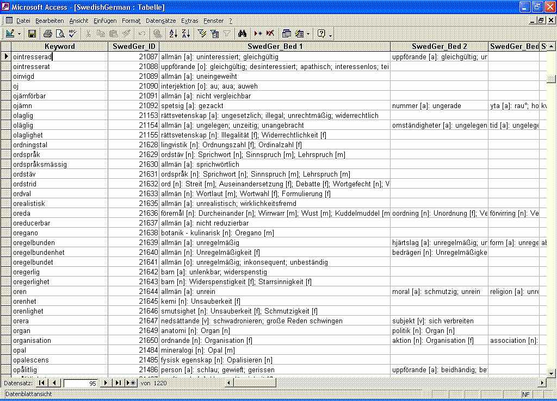Go to the previous record
Screen dimensions: 557x401
coord(54,383)
